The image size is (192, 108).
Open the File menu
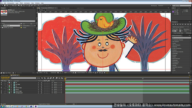click(2, 3)
